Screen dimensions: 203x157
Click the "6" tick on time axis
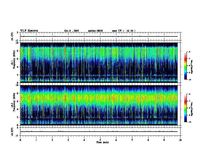116,140
